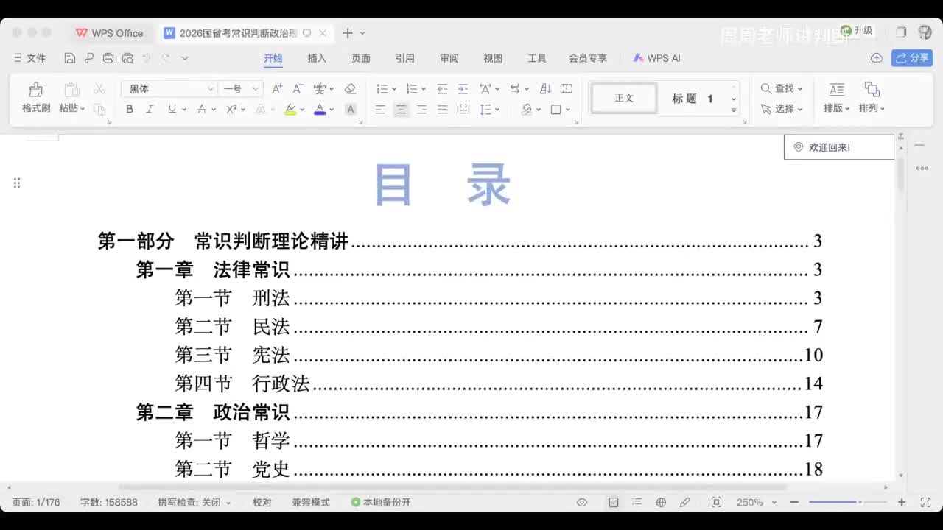Select the 标题 1 heading style
This screenshot has height=530, width=943.
[x=693, y=99]
